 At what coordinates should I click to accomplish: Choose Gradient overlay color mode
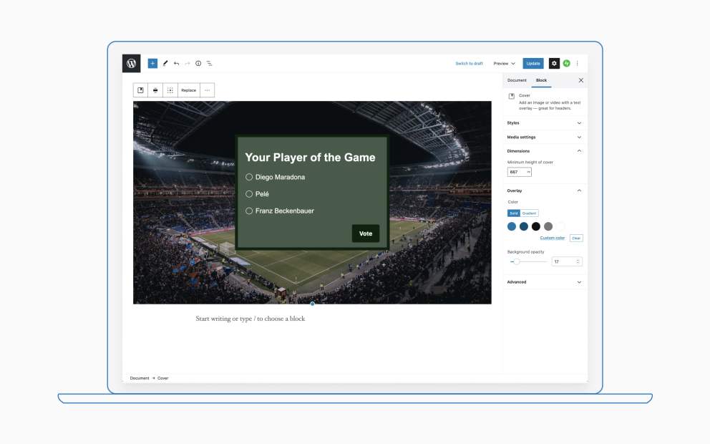coord(529,213)
